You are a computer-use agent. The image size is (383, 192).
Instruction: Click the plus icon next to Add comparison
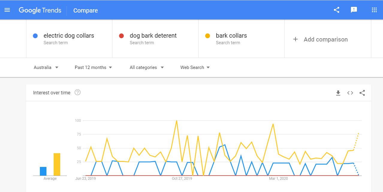click(295, 39)
